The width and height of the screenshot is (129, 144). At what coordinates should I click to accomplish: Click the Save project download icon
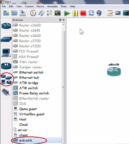(x=23, y=13)
